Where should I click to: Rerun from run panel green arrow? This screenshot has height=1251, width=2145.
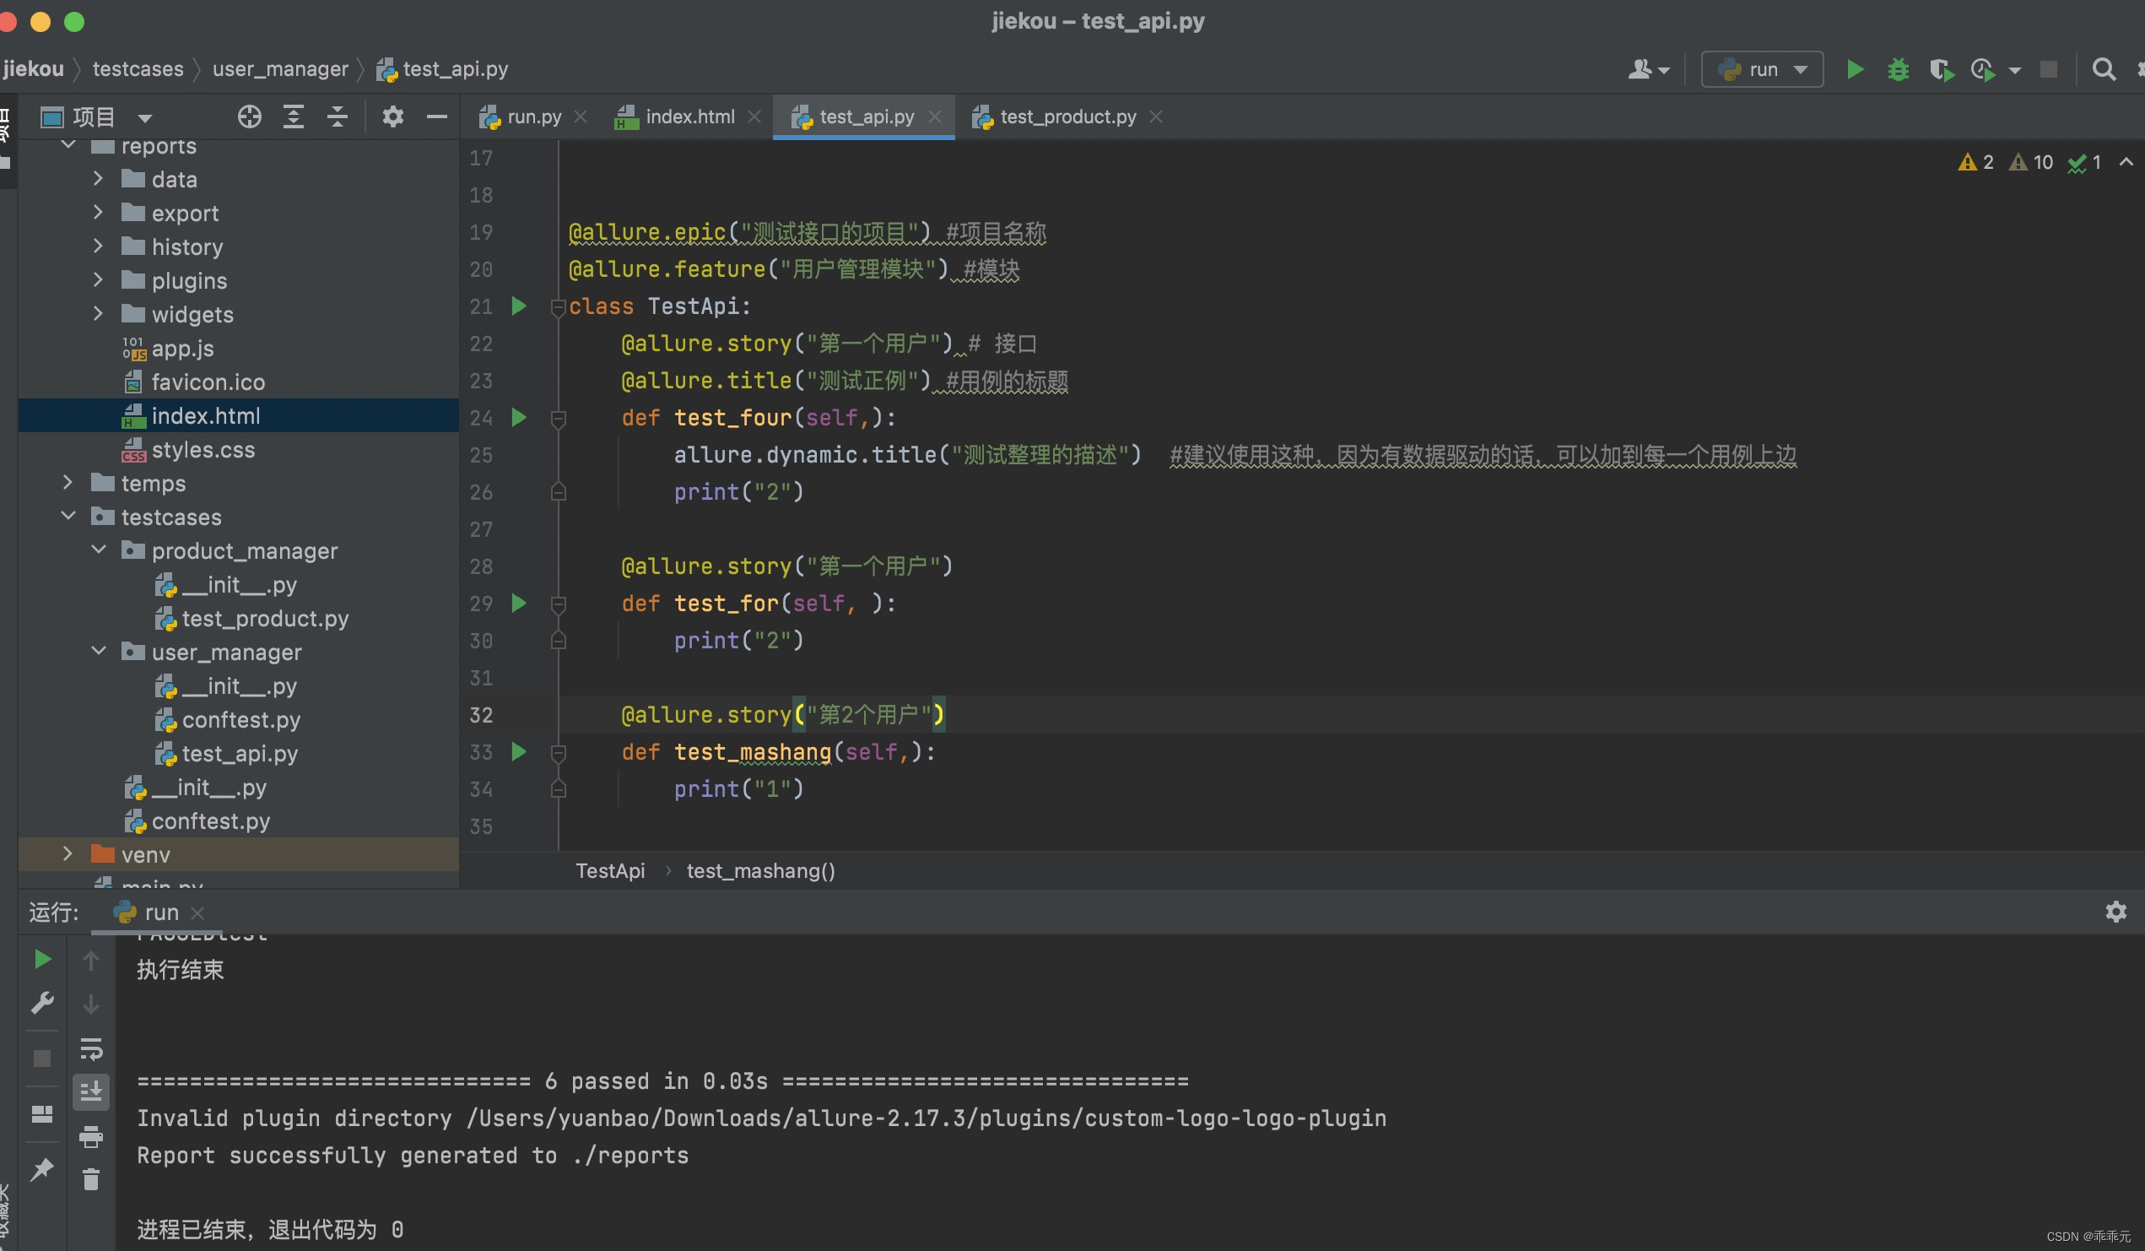pos(41,959)
